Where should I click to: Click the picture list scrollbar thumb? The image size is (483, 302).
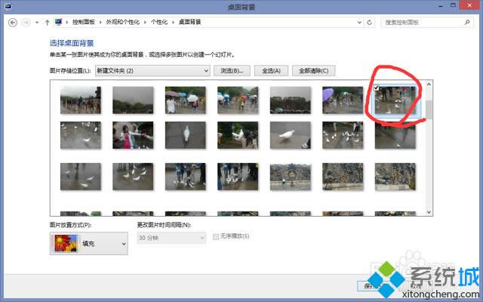[429, 109]
